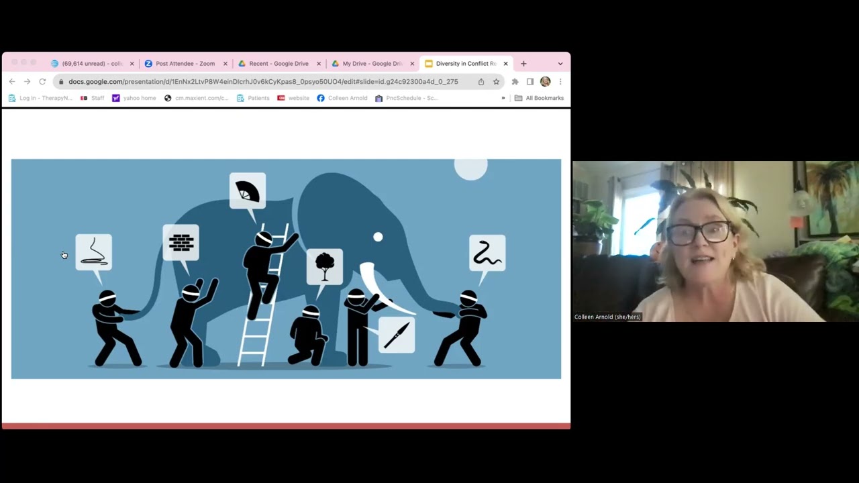The width and height of the screenshot is (859, 483).
Task: Open Chrome profile avatar
Action: point(545,82)
